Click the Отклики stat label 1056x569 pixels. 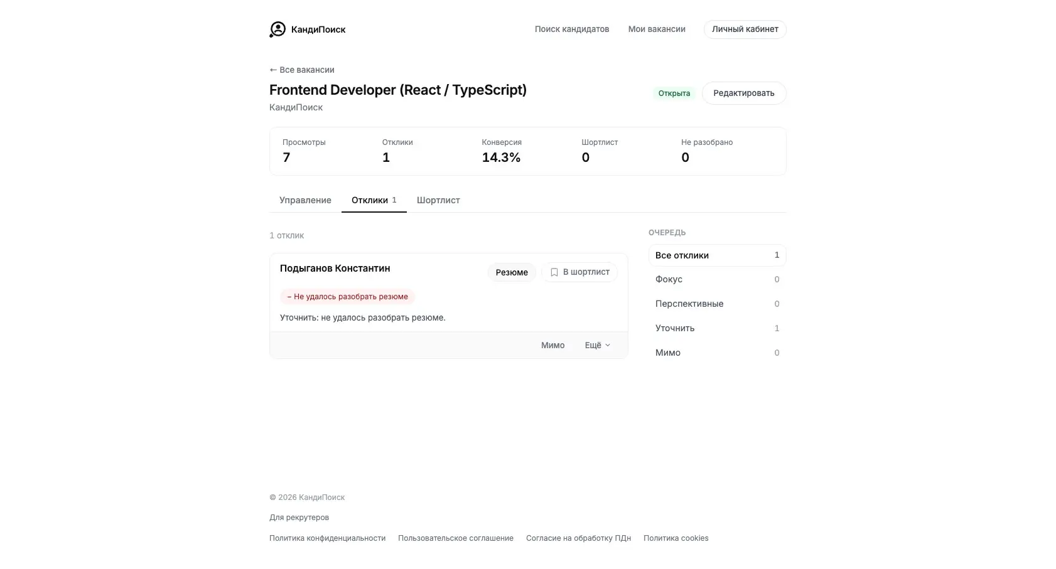click(397, 142)
